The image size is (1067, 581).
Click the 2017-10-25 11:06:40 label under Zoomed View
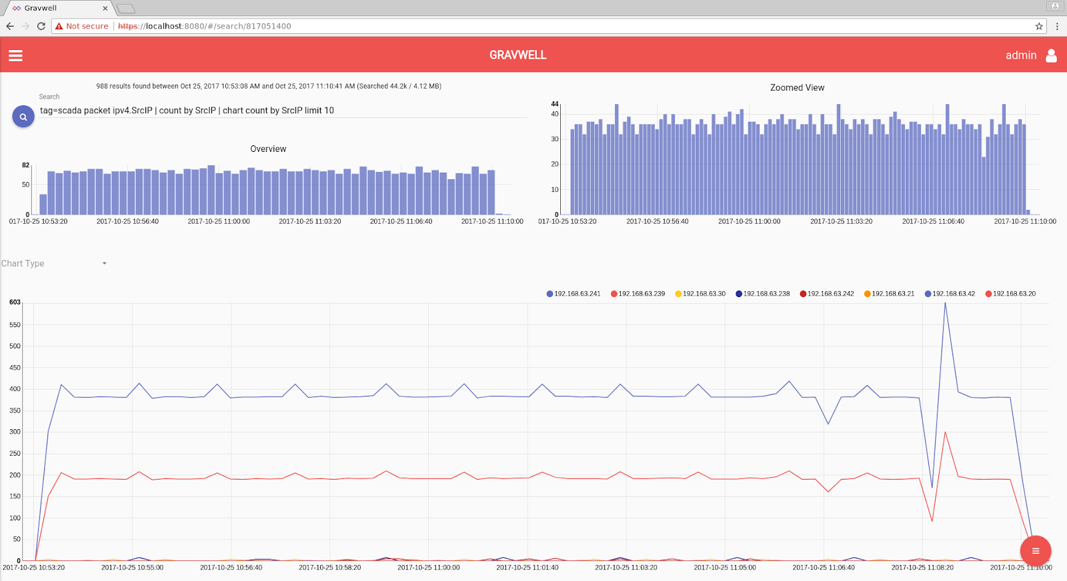pyautogui.click(x=933, y=221)
